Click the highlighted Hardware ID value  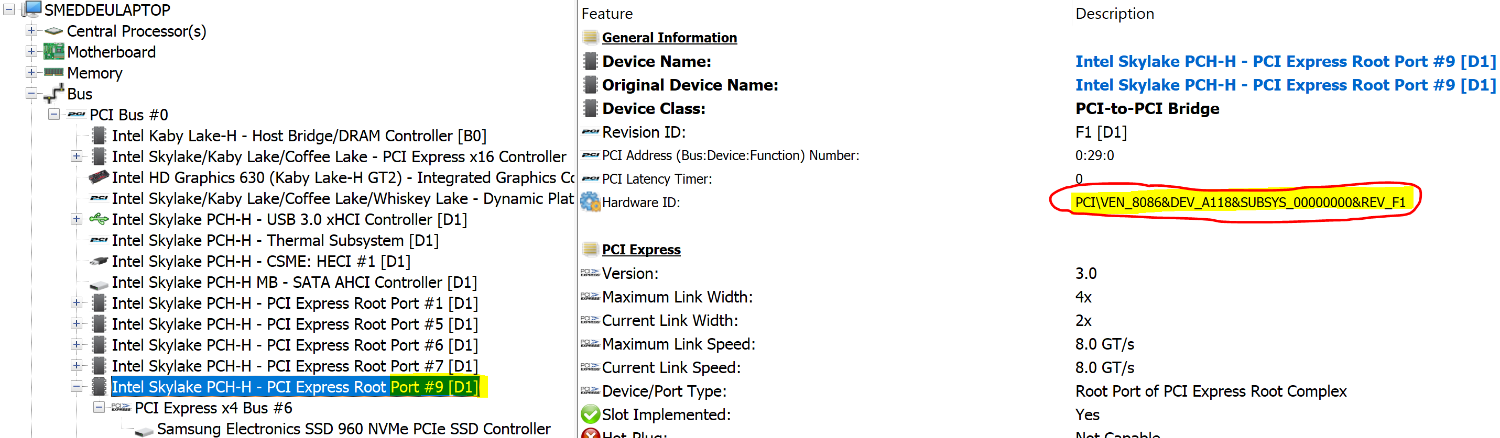(x=1240, y=202)
